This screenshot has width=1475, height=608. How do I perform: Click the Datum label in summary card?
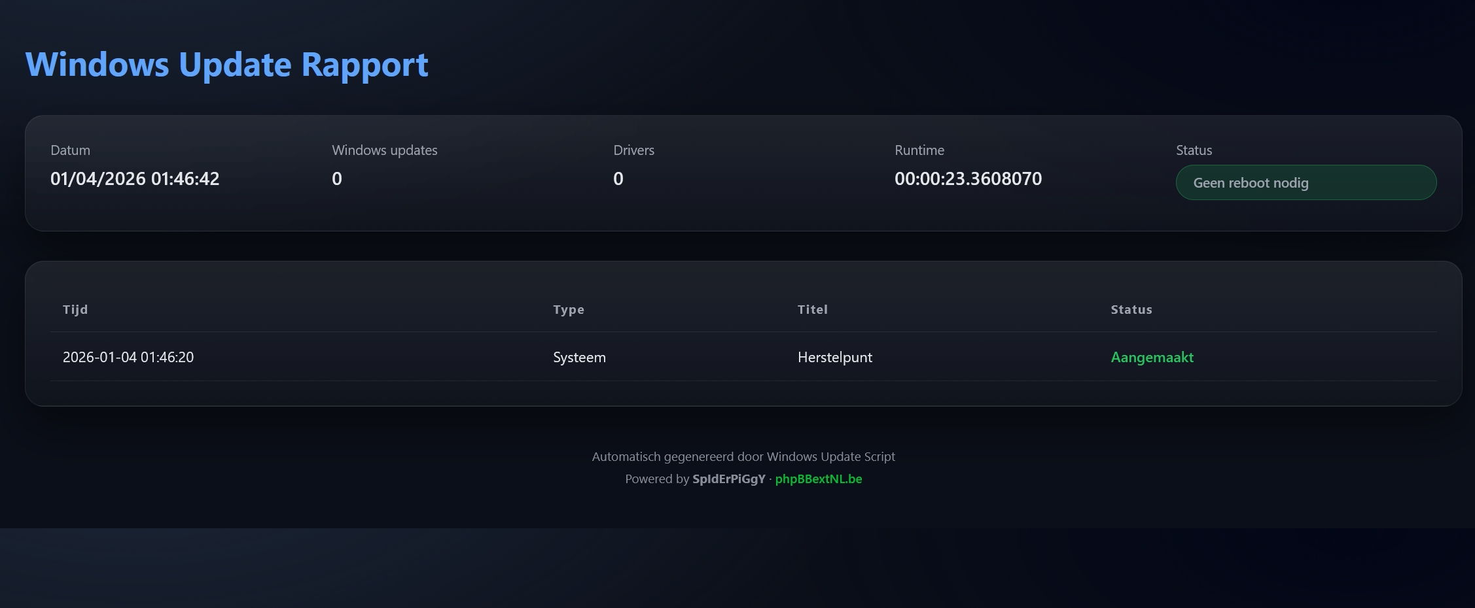pyautogui.click(x=70, y=150)
